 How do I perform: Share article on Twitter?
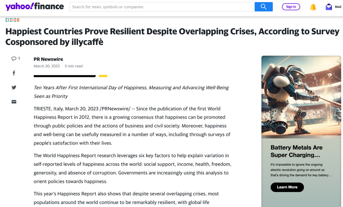click(14, 87)
